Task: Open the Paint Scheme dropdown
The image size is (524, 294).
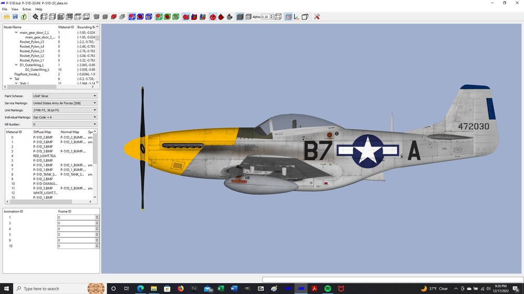Action: click(x=64, y=96)
